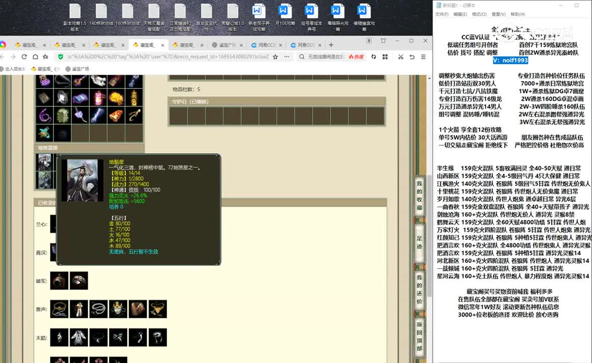The image size is (592, 363).
Task: Open Notepad 文件(F) menu
Action: 442,14
